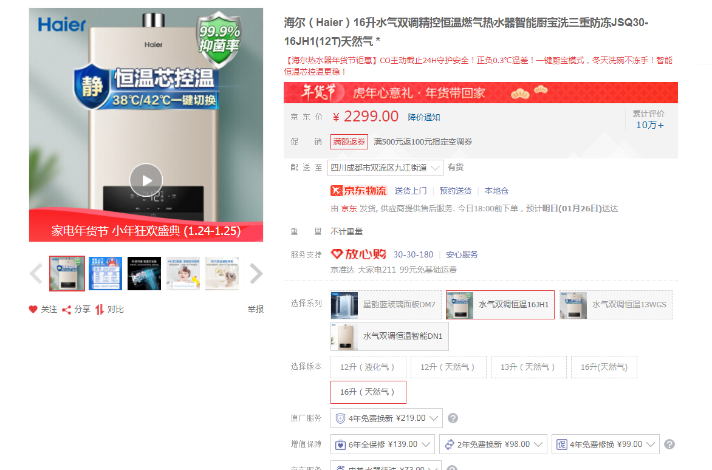Click the 京东物流 logo

click(x=358, y=191)
